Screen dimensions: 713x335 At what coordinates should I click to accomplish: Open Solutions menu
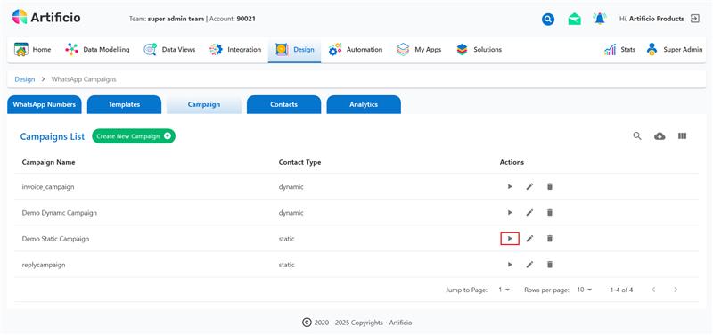pos(479,50)
